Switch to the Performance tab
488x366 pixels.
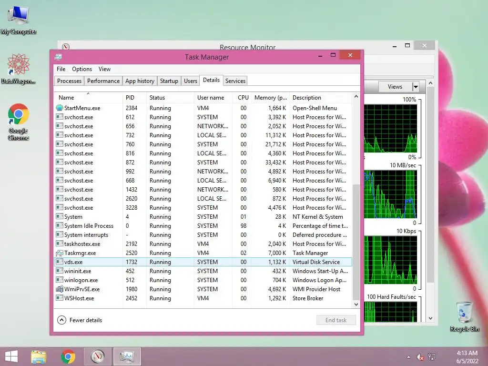click(x=103, y=81)
